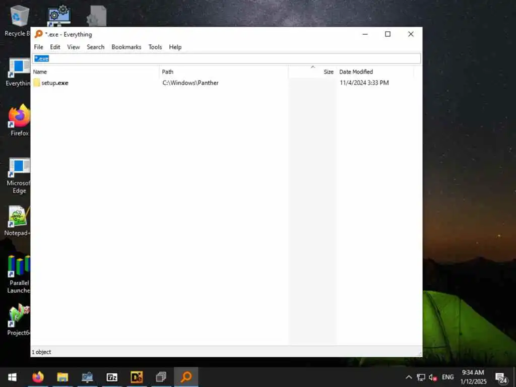Open 7-Zip from the taskbar
The width and height of the screenshot is (516, 387).
tap(112, 377)
